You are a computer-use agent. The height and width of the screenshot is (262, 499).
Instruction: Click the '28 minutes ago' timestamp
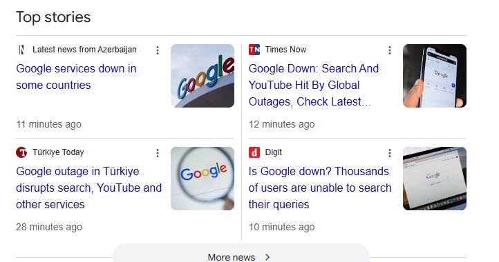point(49,227)
